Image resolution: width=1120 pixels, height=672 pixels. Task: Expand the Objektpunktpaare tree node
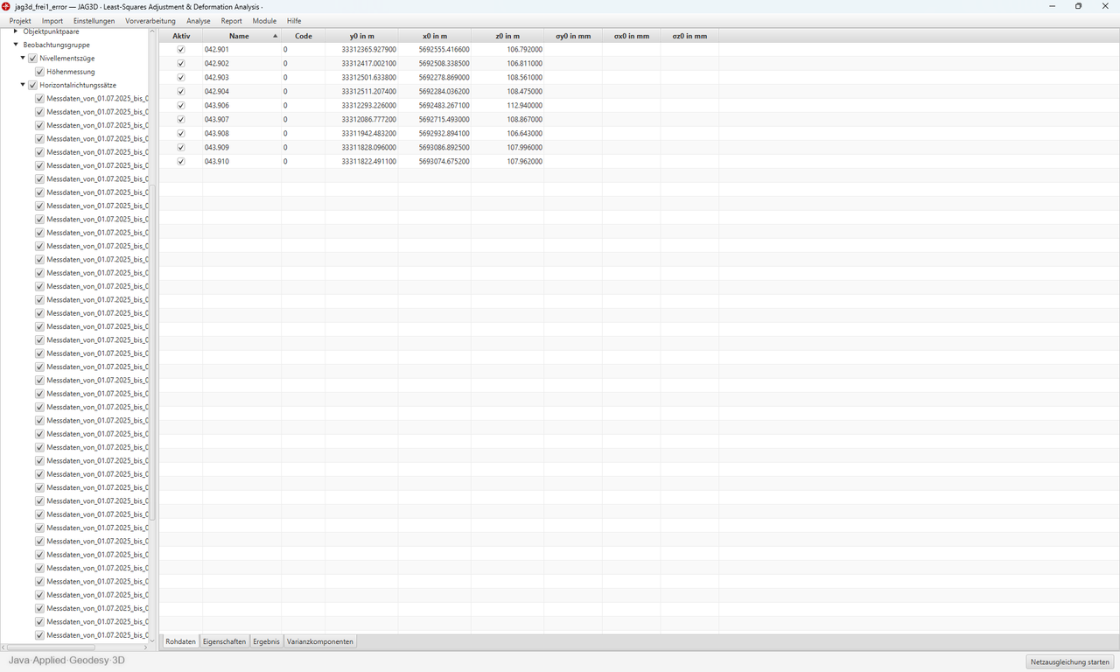tap(16, 31)
